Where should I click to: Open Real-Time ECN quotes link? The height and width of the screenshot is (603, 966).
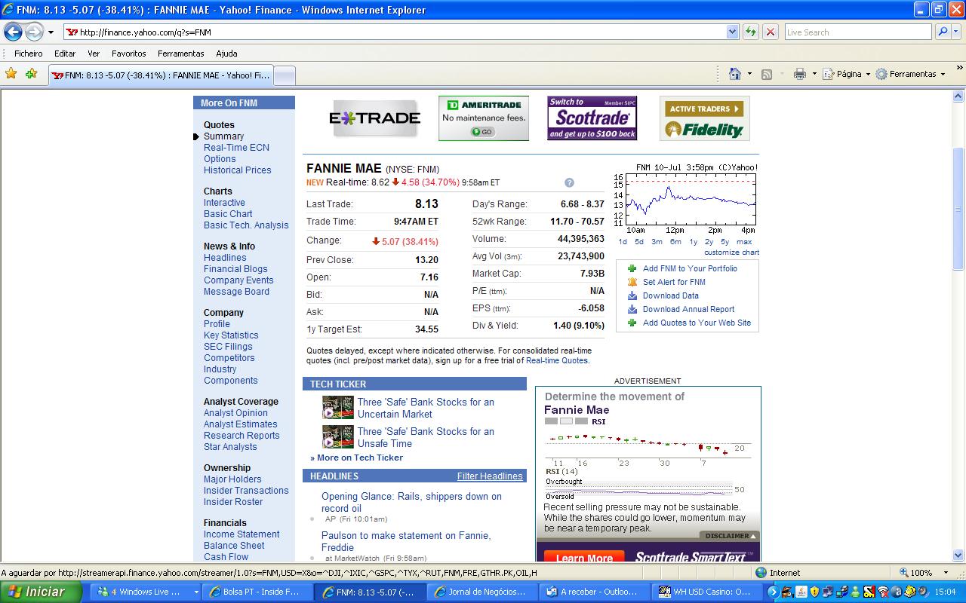tap(236, 148)
